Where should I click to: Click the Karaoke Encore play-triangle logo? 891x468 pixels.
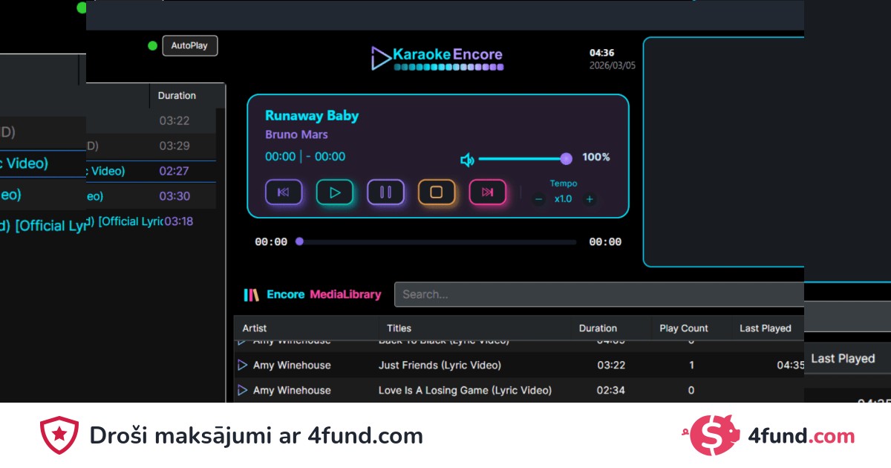pos(381,58)
